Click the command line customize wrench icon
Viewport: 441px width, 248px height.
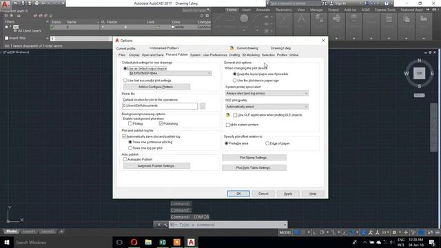[x=165, y=225]
